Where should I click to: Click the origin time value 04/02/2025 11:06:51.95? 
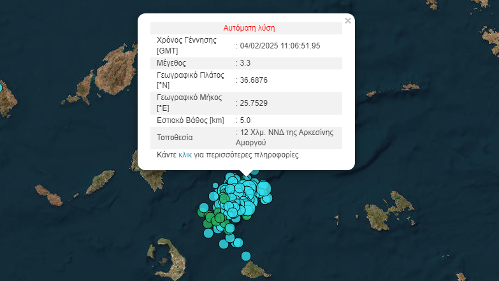pyautogui.click(x=279, y=45)
